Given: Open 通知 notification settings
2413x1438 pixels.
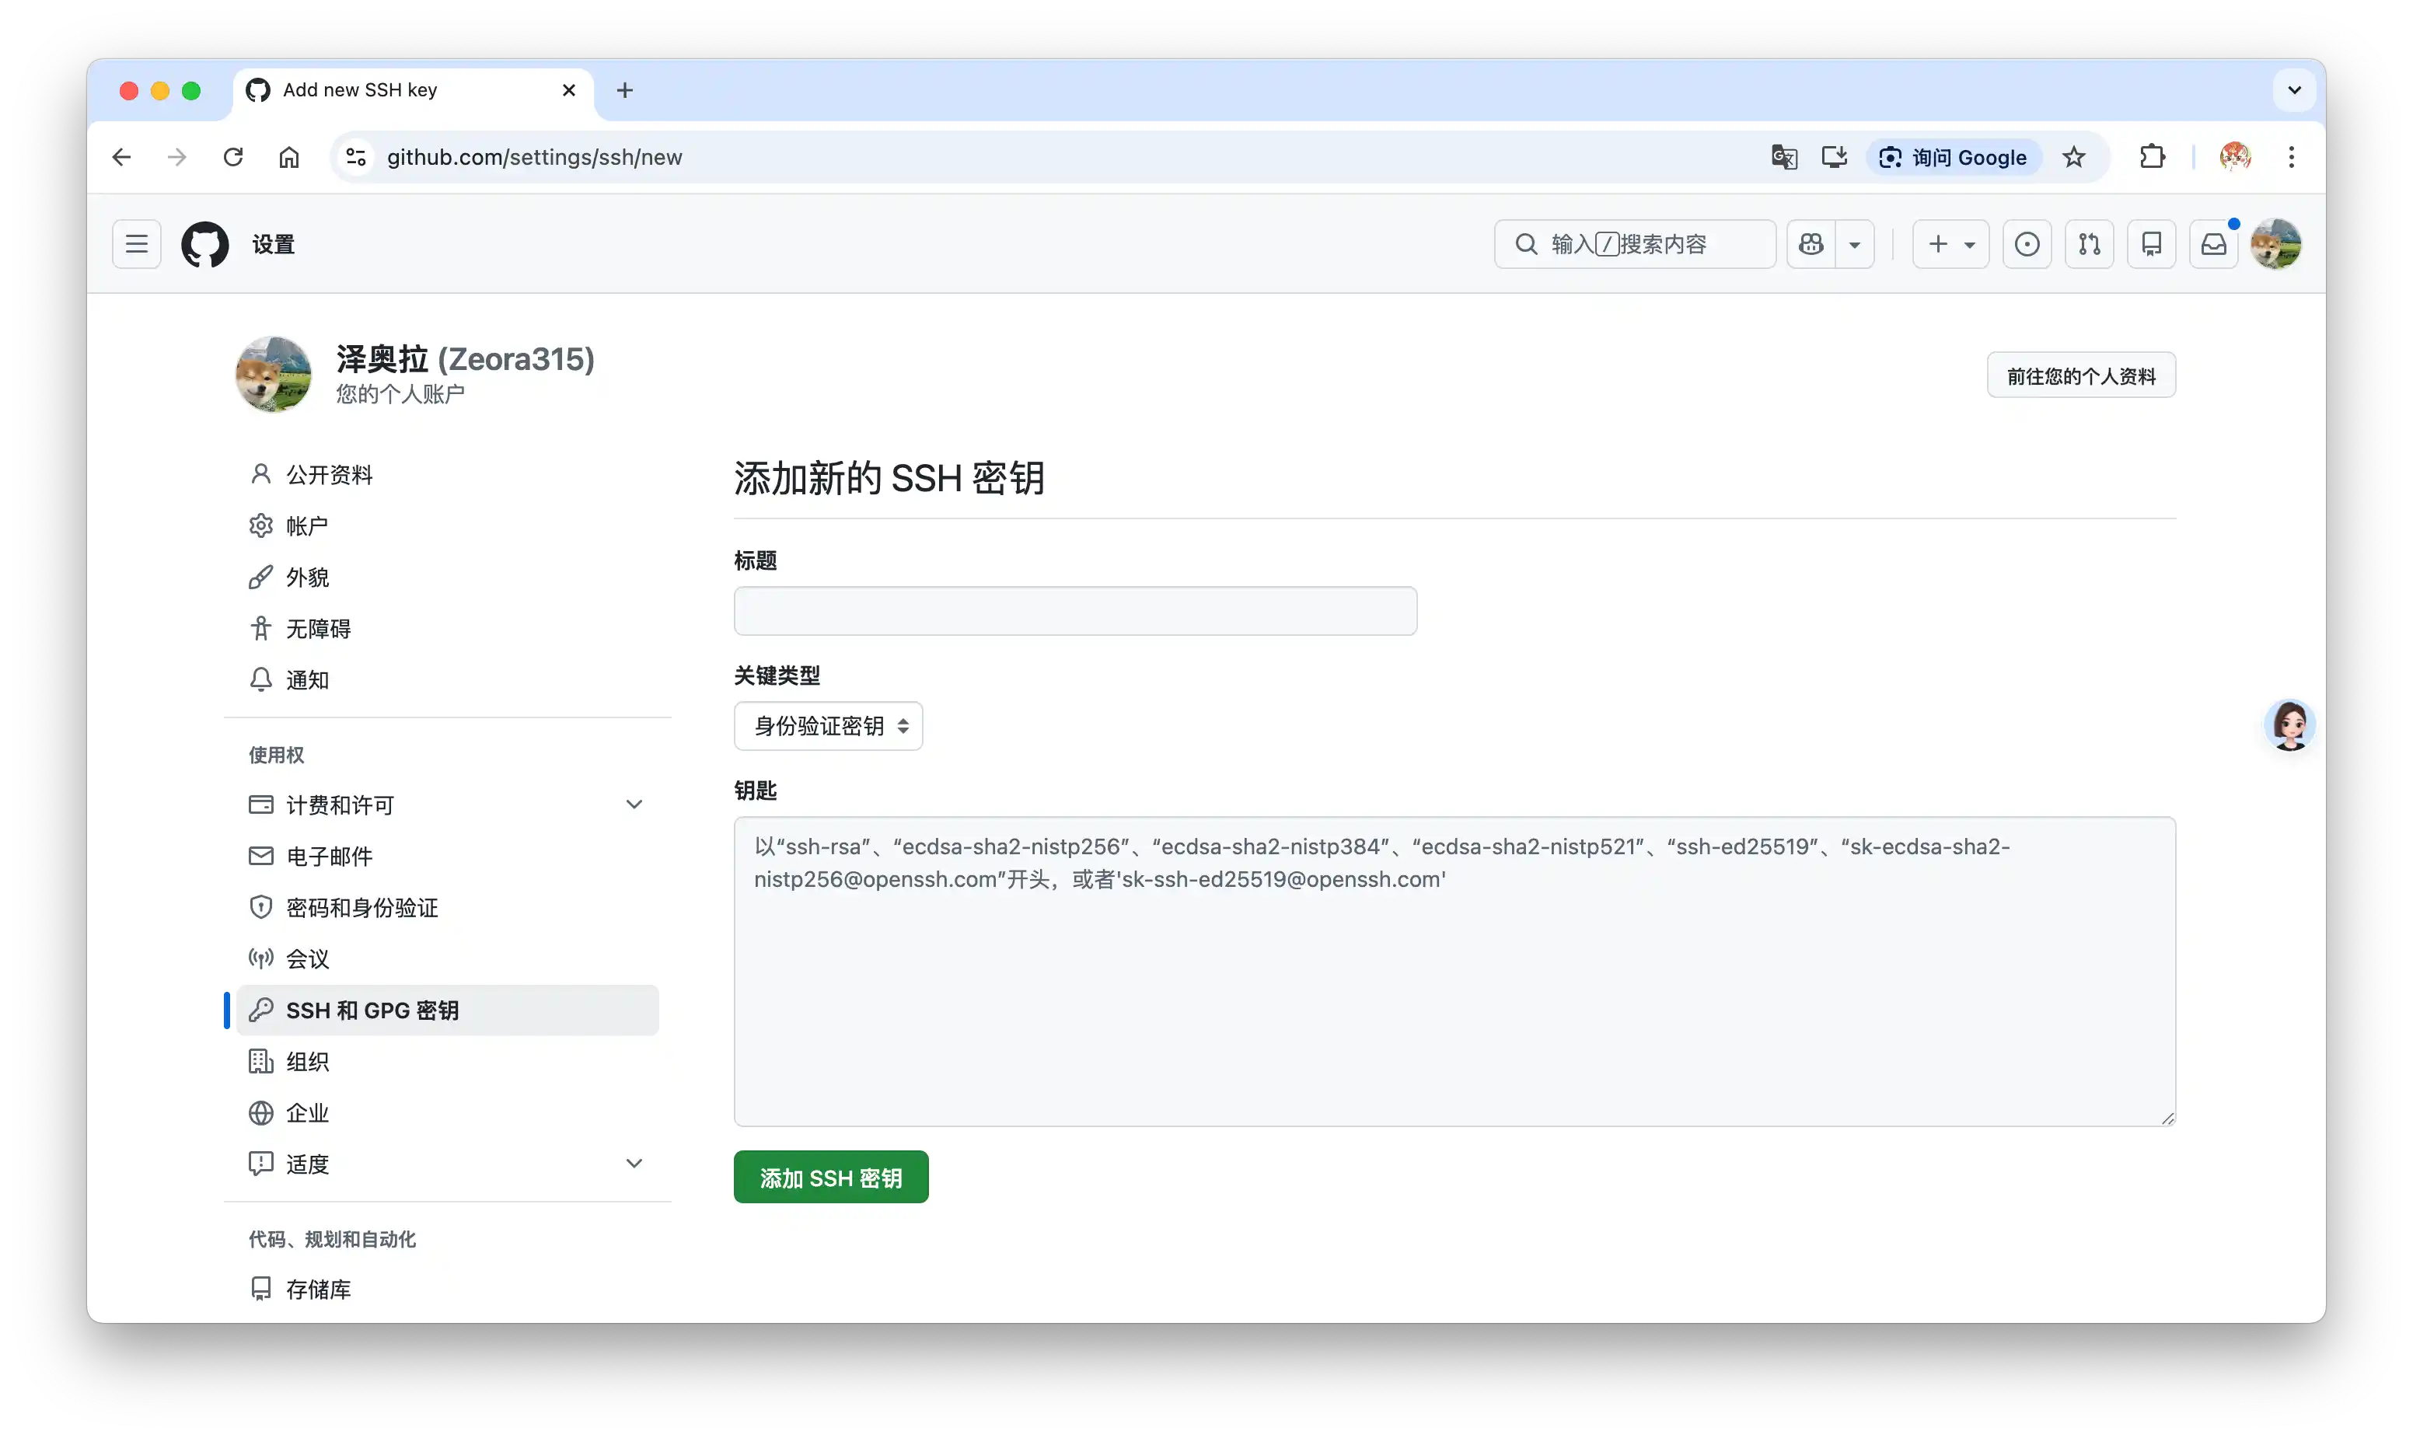Looking at the screenshot, I should [447, 679].
